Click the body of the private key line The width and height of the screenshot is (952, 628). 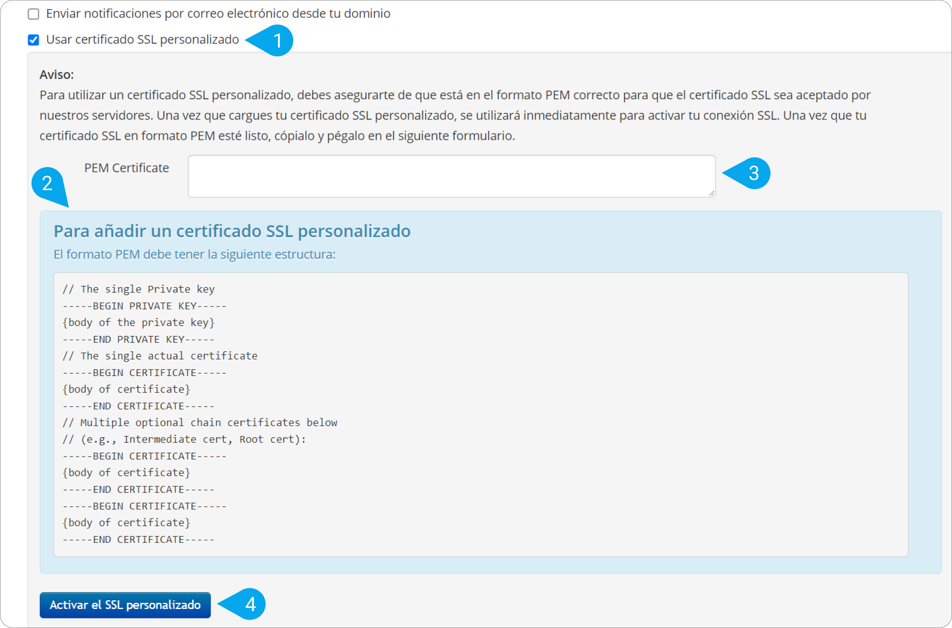[x=139, y=323]
